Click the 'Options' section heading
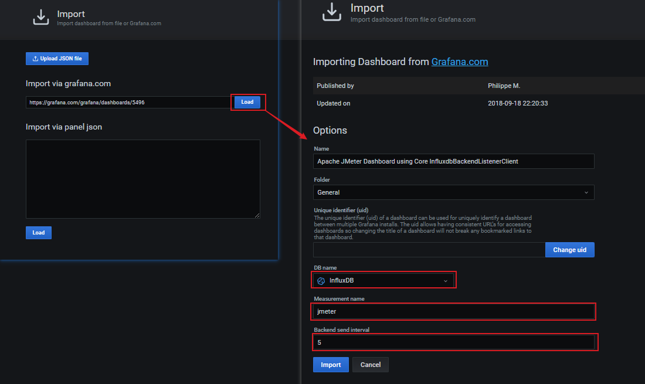645x384 pixels. tap(330, 130)
